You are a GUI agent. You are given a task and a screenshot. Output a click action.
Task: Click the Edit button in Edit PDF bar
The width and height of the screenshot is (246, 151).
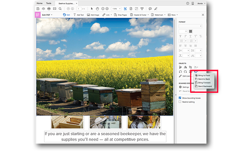click(x=66, y=15)
